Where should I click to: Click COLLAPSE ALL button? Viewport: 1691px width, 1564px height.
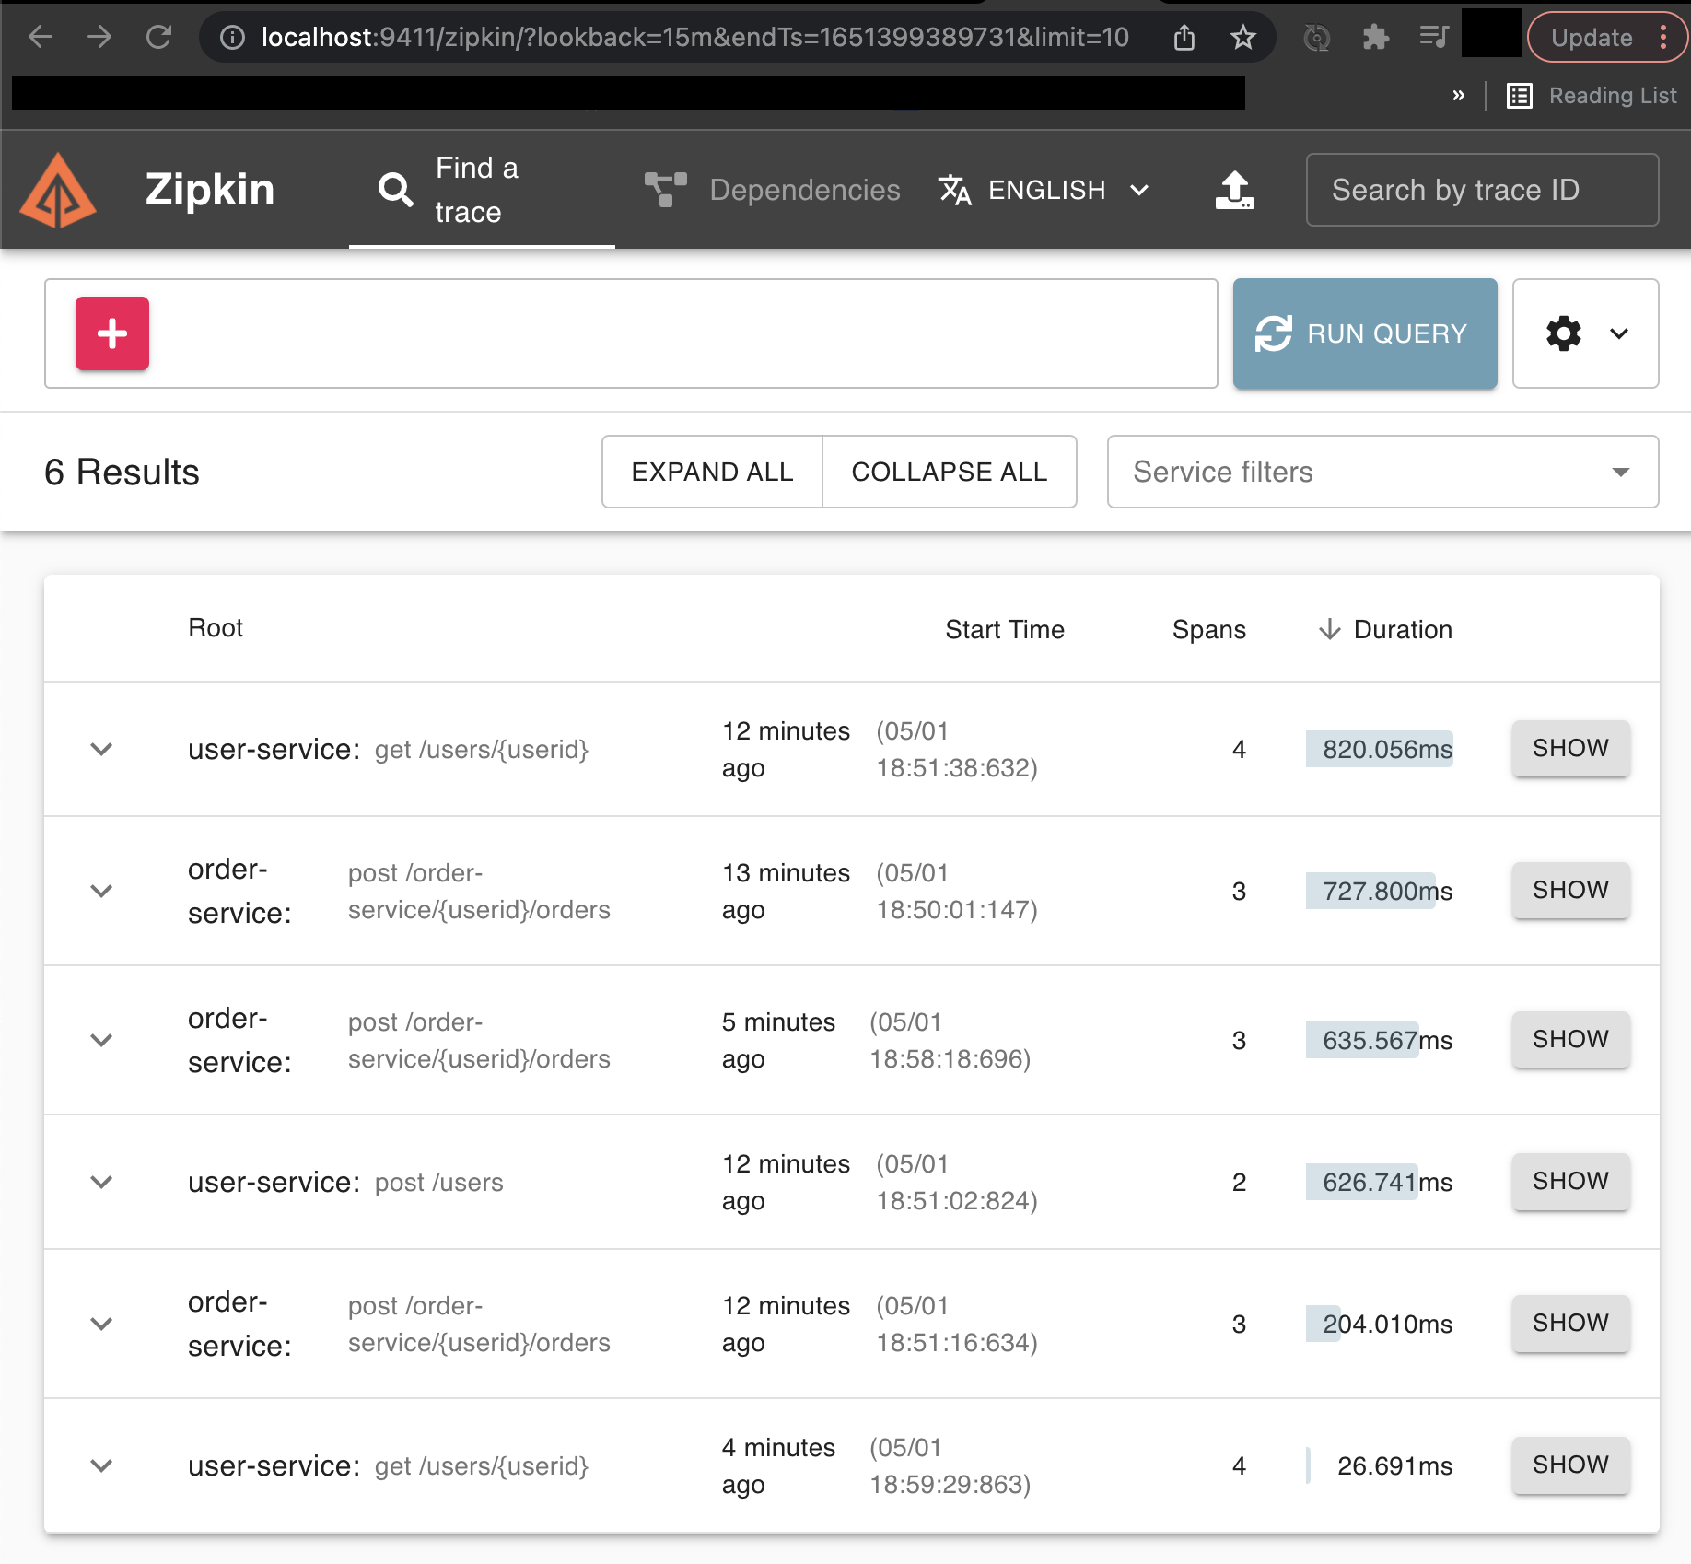(x=950, y=472)
